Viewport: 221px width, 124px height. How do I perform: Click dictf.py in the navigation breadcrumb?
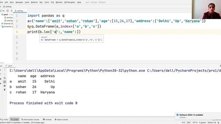[7, 7]
